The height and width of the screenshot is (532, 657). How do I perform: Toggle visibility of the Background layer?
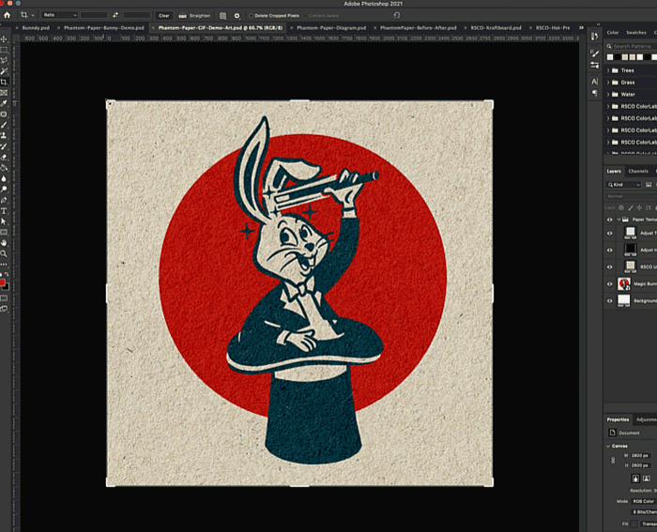coord(610,300)
